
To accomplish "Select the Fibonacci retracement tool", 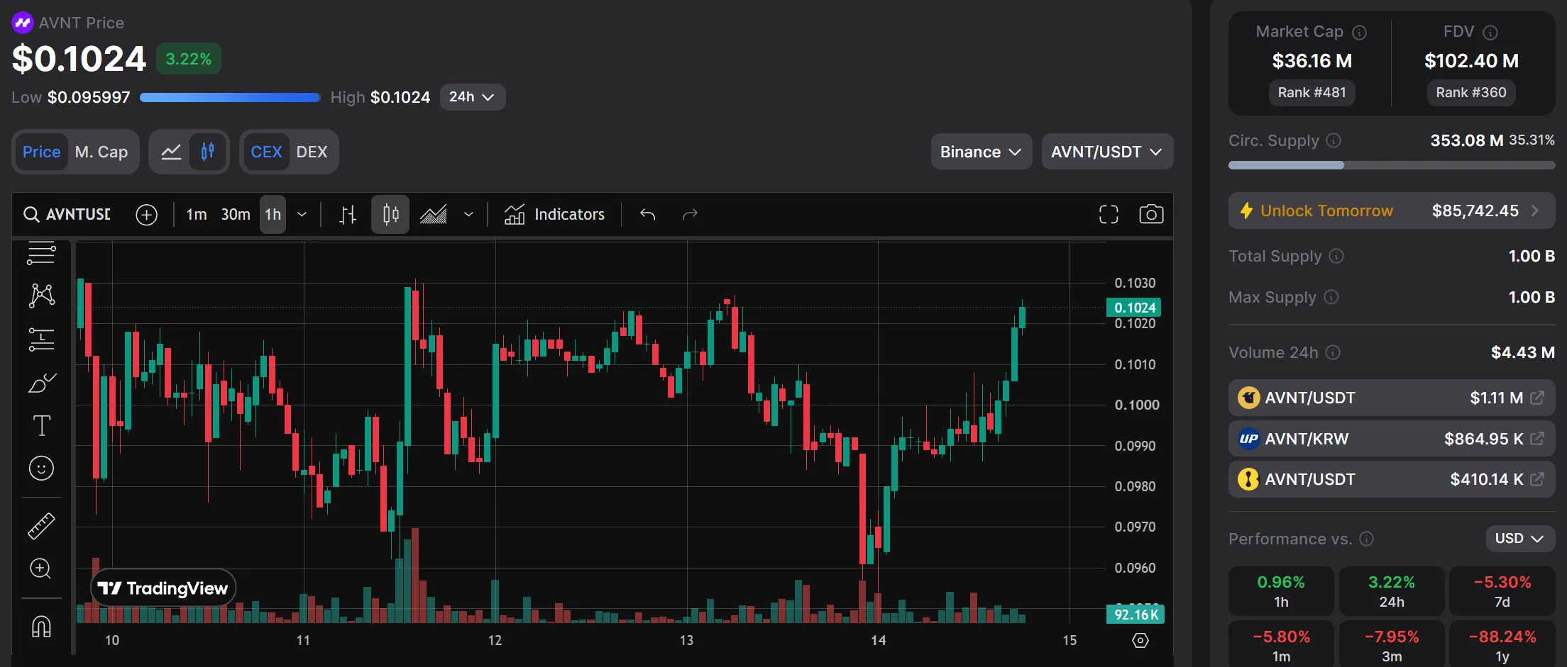I will tap(41, 339).
